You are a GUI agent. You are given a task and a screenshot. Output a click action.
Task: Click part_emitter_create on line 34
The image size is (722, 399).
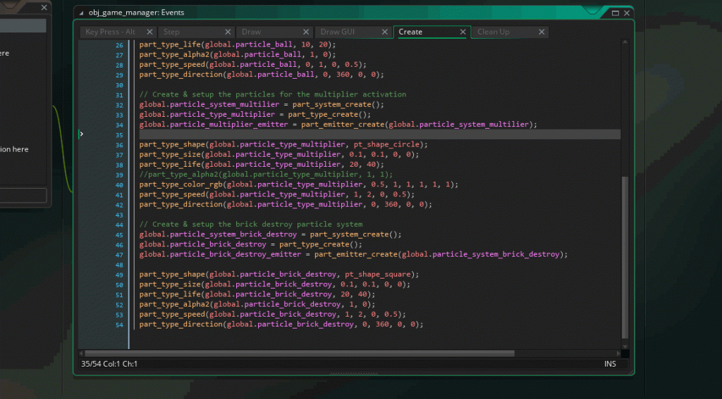point(343,124)
